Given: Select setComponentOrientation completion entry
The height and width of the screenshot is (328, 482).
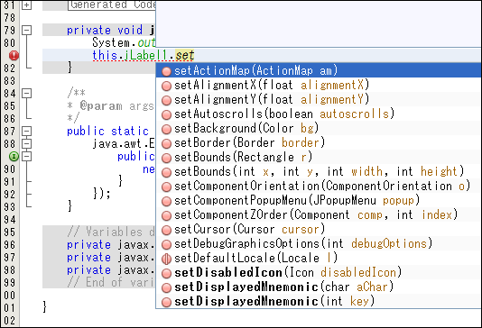Looking at the screenshot, I should pyautogui.click(x=319, y=186).
